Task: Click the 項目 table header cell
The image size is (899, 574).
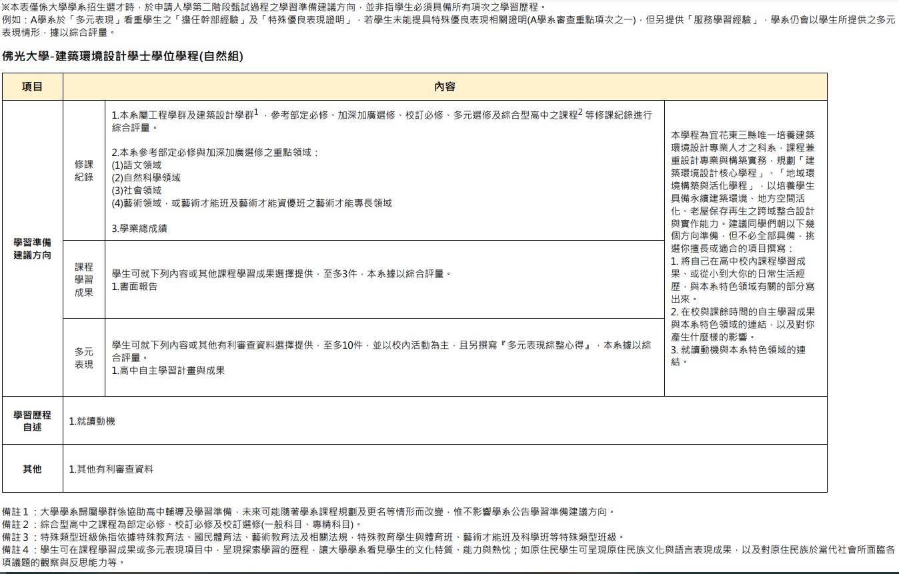Action: (32, 87)
